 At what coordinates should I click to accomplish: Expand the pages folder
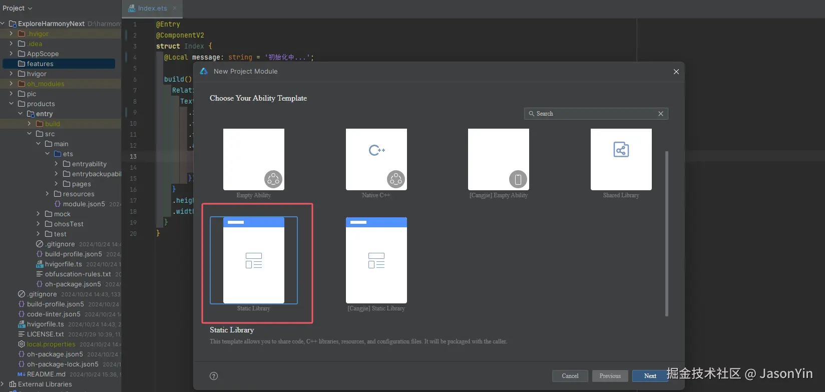tap(57, 184)
